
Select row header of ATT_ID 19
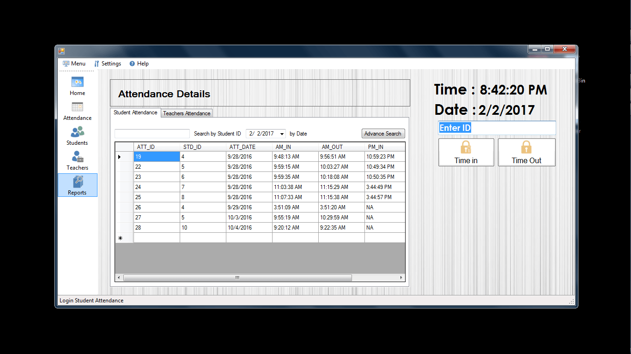(x=124, y=157)
